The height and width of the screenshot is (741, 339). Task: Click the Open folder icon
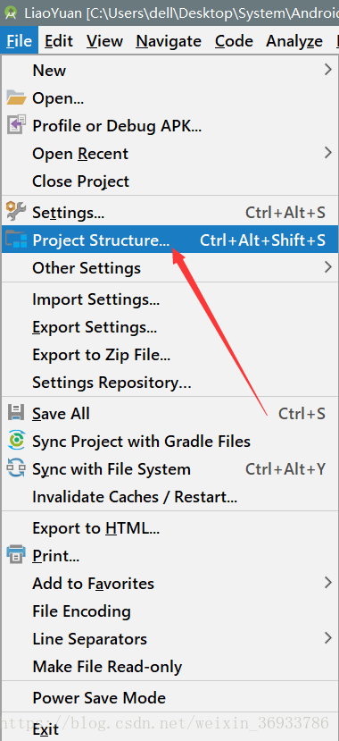[16, 98]
